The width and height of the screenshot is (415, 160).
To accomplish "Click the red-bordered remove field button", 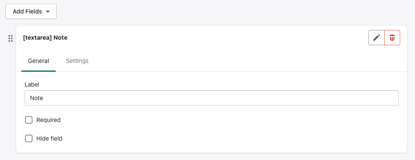I will tap(392, 38).
